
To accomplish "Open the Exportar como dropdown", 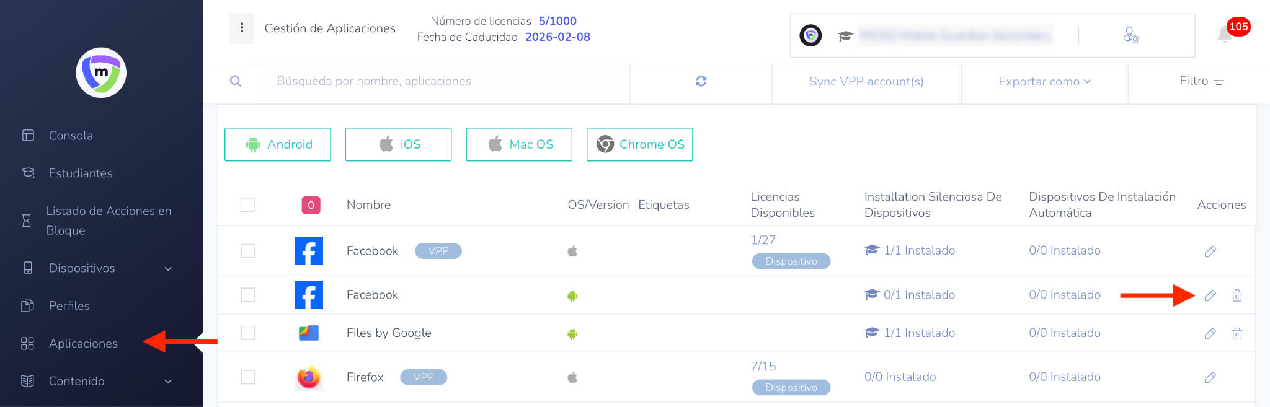I will click(x=1044, y=82).
